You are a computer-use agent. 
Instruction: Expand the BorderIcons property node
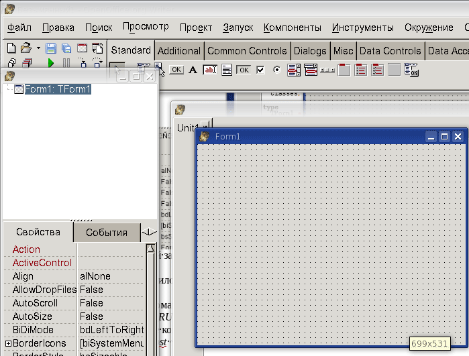pos(7,343)
